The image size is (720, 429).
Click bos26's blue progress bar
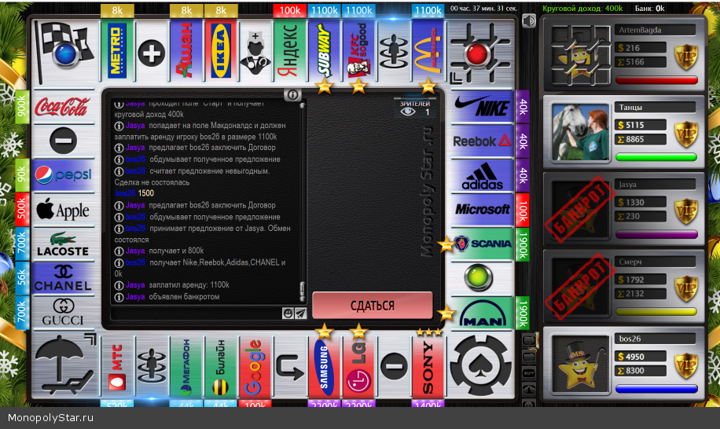(656, 389)
